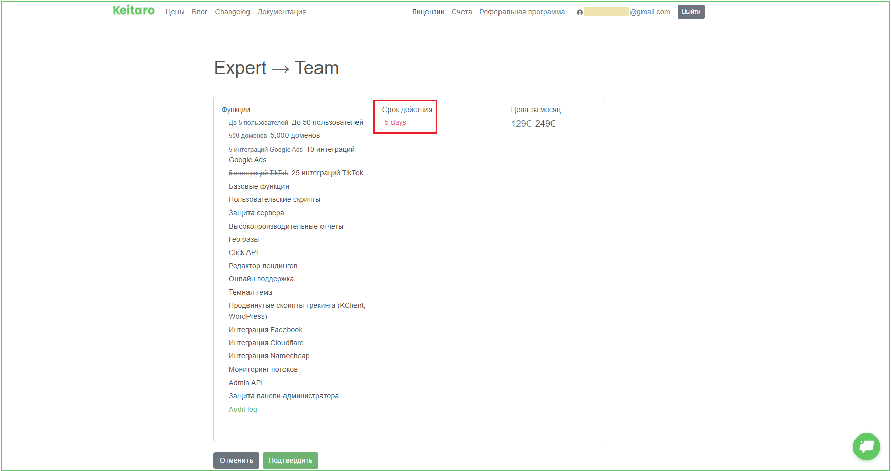Click crossed-out 'До 5 пользователей' text

tap(258, 123)
